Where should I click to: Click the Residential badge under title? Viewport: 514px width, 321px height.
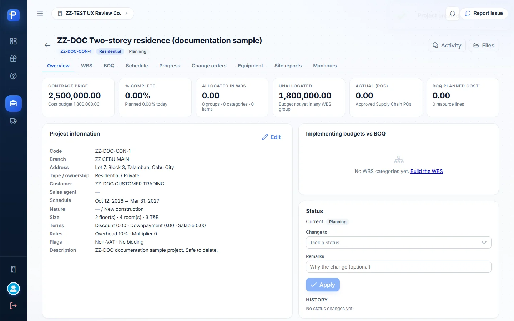coord(110,51)
